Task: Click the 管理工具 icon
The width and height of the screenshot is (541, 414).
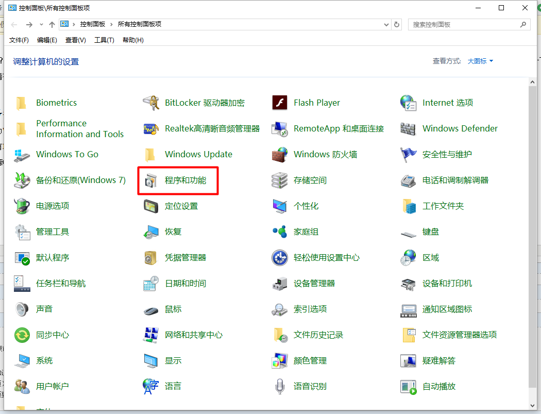Action: [22, 232]
